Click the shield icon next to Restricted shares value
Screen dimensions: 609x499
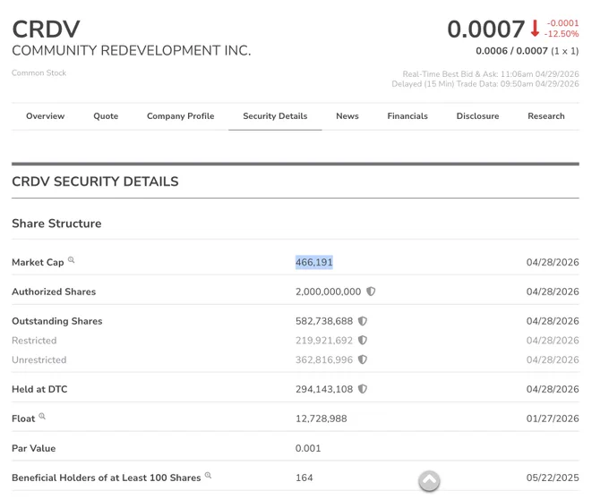(x=363, y=340)
